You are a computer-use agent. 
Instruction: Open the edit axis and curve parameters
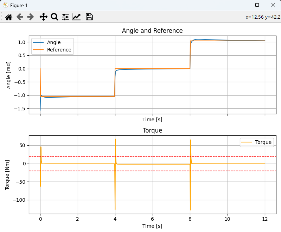[76, 17]
